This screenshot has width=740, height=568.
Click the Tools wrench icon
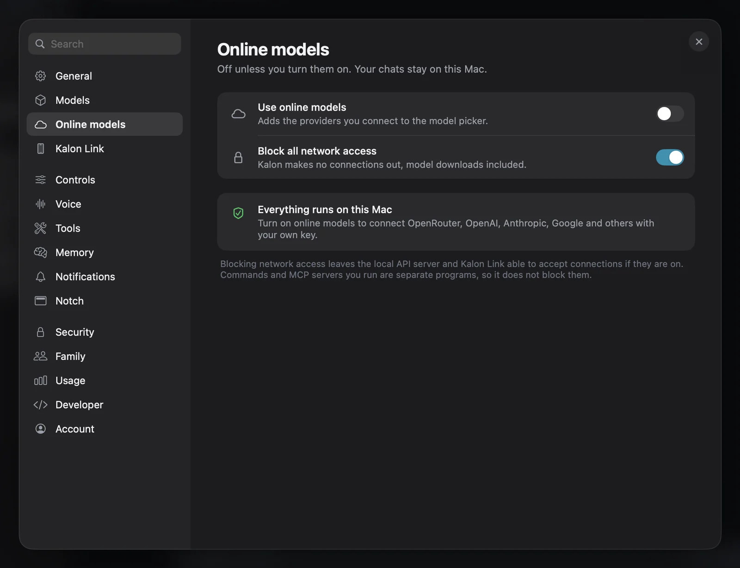(41, 228)
